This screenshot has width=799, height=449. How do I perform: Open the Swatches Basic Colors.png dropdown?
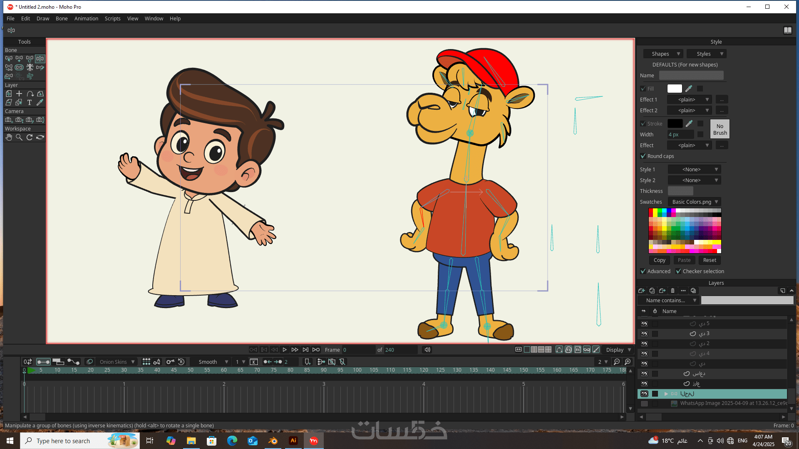[695, 202]
